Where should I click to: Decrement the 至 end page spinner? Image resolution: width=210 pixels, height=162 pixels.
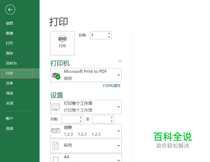tap(112, 121)
